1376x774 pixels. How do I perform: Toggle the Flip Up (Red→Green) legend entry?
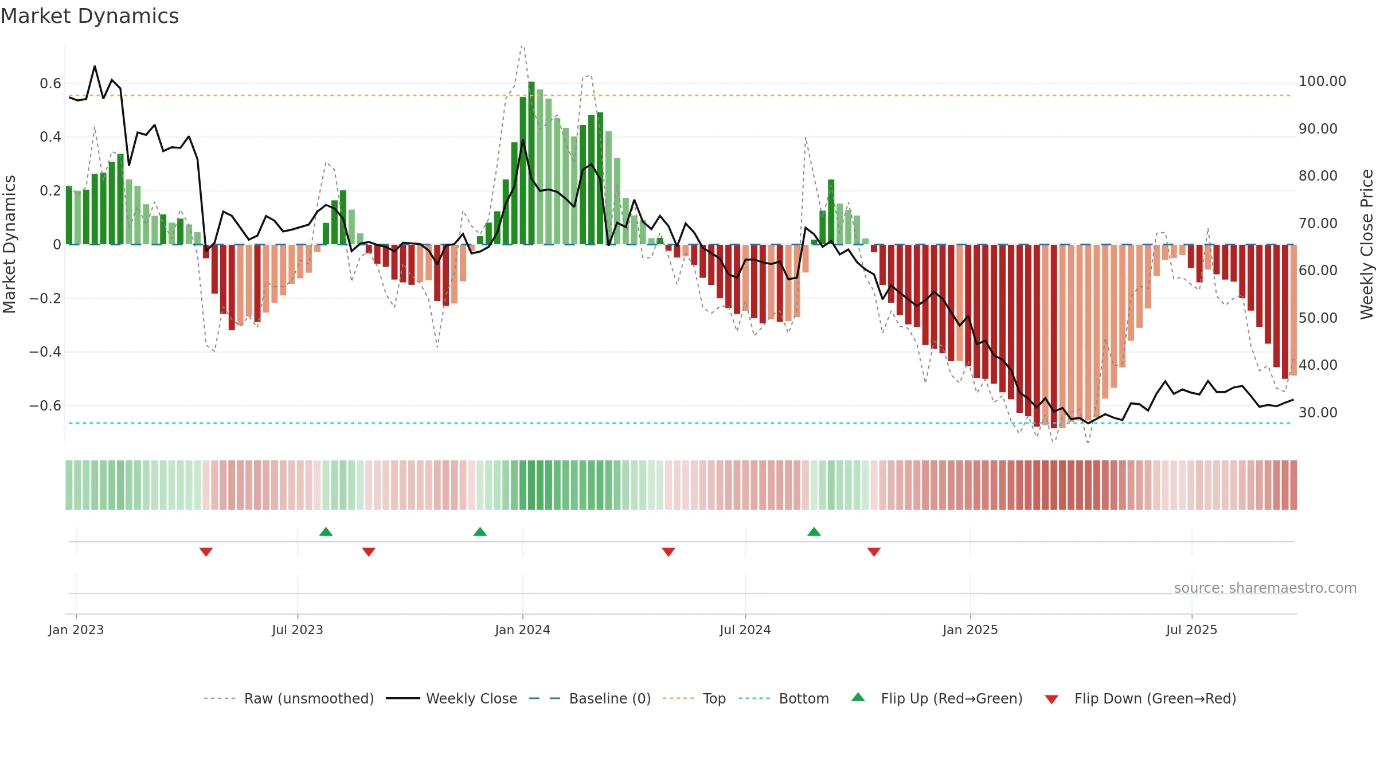[x=937, y=698]
